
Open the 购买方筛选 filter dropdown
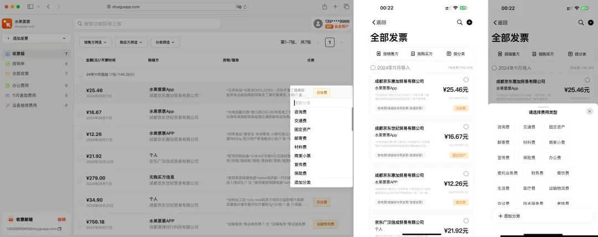pos(131,42)
